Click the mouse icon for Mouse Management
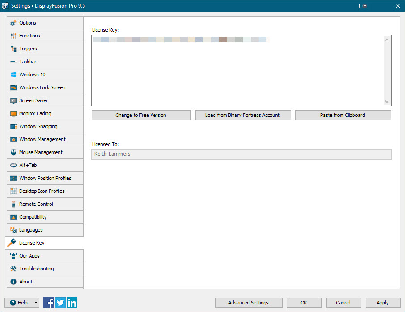 tap(13, 152)
